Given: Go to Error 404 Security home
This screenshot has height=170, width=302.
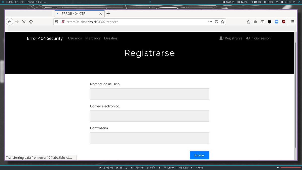Looking at the screenshot, I should 45,38.
